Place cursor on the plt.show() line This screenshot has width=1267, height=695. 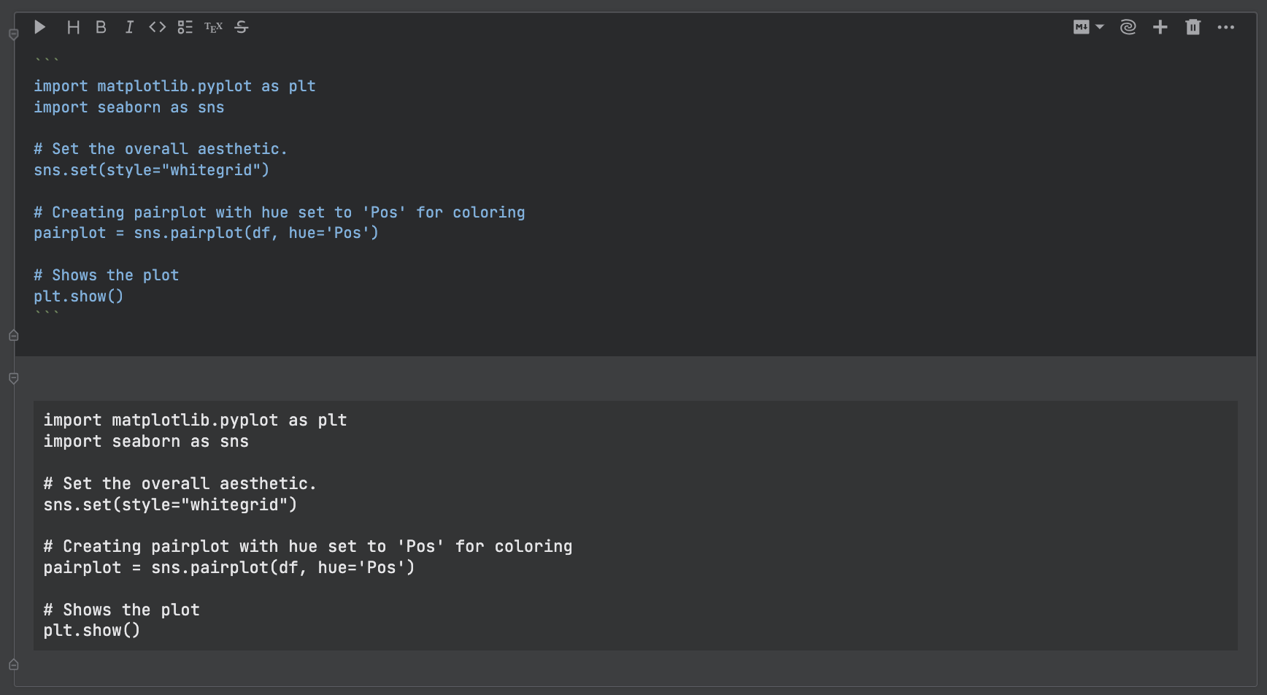(78, 296)
